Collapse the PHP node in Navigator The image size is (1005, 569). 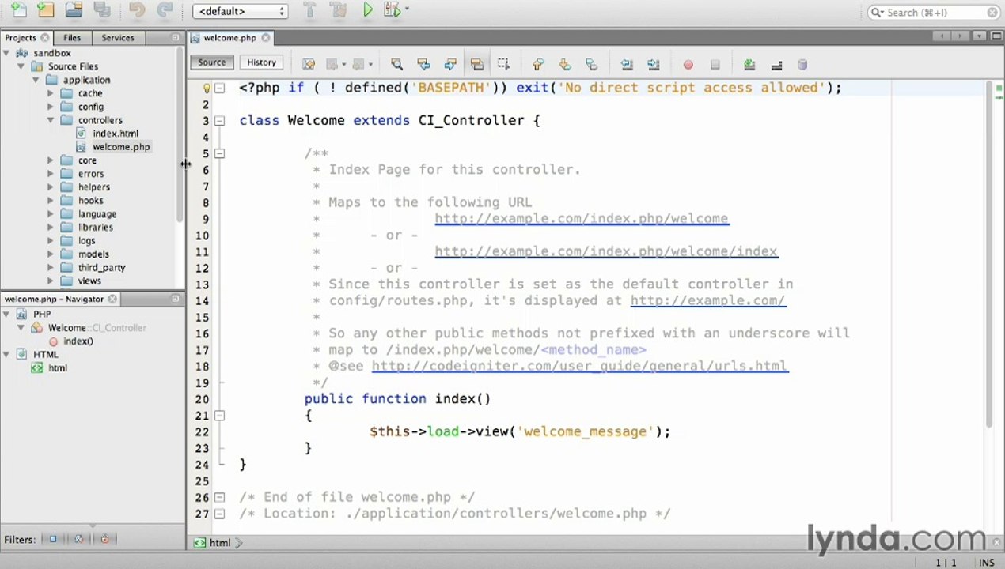[6, 315]
